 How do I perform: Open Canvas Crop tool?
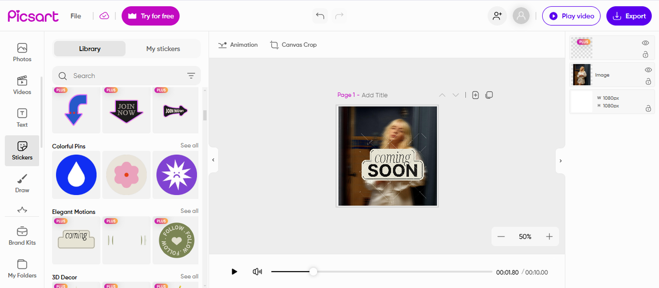pyautogui.click(x=293, y=45)
